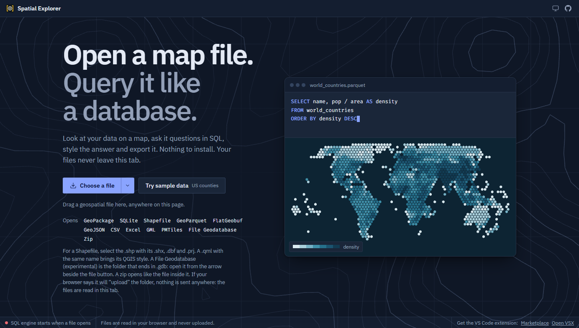Click the Spatial Explorer title text
This screenshot has height=328, width=579.
pos(39,8)
